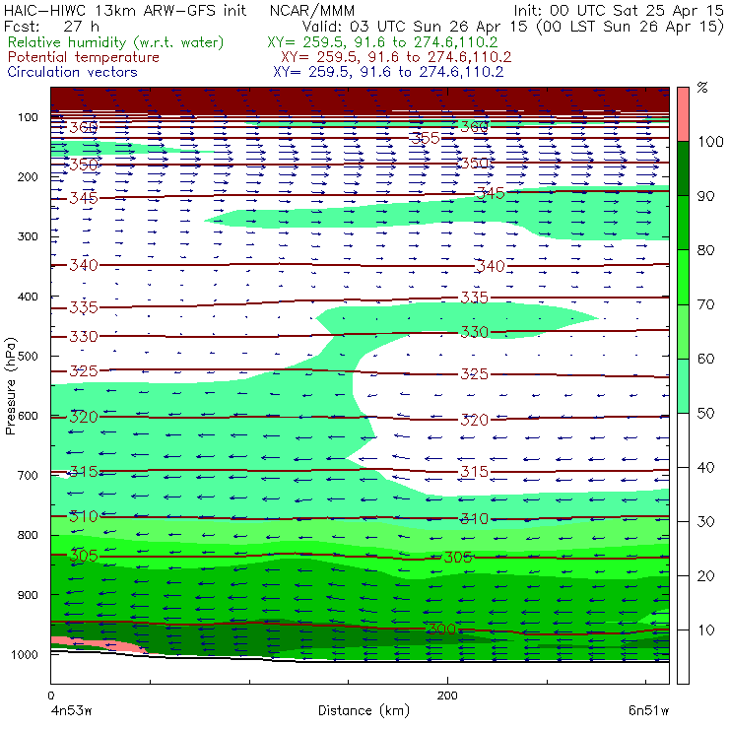The height and width of the screenshot is (729, 729).
Task: Click the '6n51w' end coordinate label
Action: tap(648, 711)
